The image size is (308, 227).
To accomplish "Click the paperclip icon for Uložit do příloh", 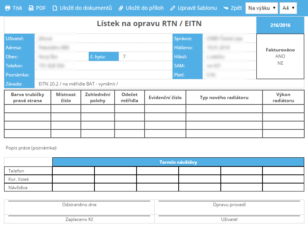I will point(121,8).
